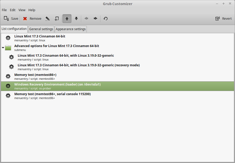This screenshot has height=163, width=235.
Task: Collapse the Advanced options submenu triangle
Action: click(3, 48)
